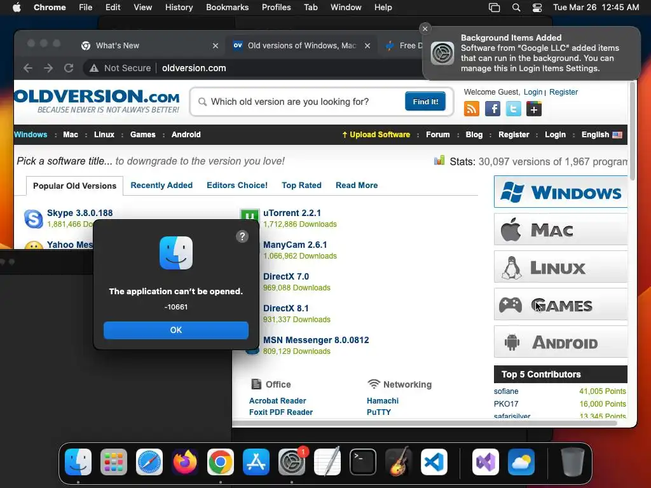The width and height of the screenshot is (651, 488).
Task: Open DirectX 7.0 entry
Action: point(286,276)
